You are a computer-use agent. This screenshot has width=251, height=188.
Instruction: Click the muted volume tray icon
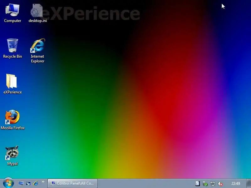(x=220, y=184)
